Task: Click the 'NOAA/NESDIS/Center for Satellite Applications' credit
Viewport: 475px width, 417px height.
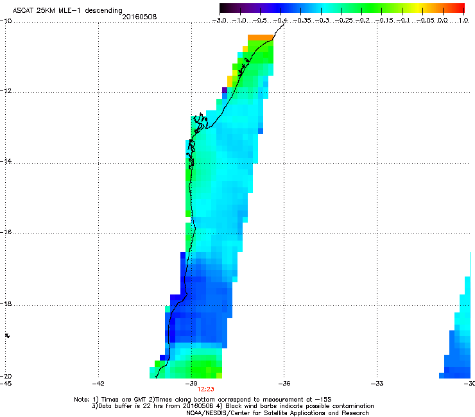Action: (x=277, y=413)
